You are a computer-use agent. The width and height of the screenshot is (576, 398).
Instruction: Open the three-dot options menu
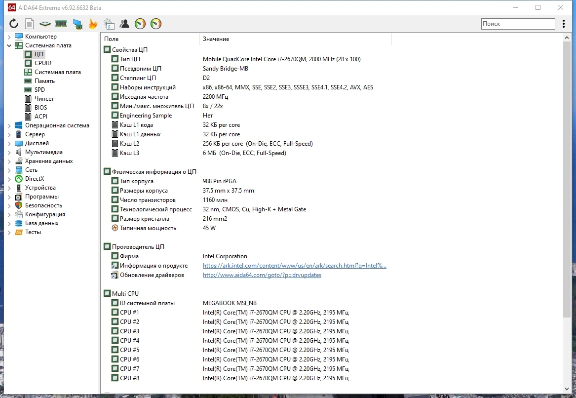(x=564, y=24)
